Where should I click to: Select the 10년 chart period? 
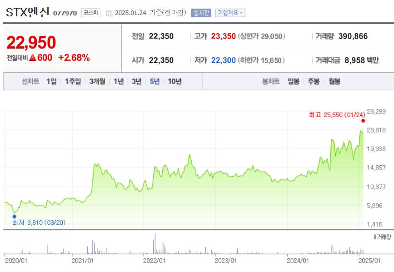(x=173, y=81)
